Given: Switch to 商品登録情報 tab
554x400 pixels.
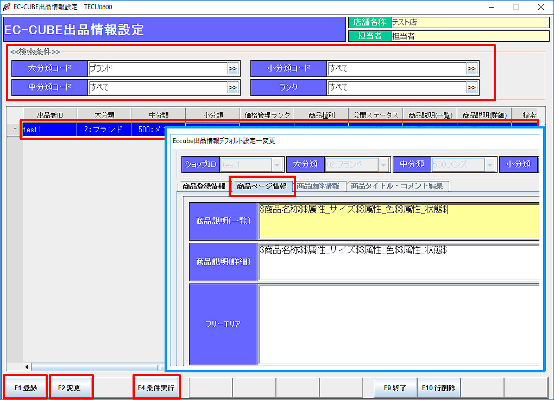Looking at the screenshot, I should point(204,186).
